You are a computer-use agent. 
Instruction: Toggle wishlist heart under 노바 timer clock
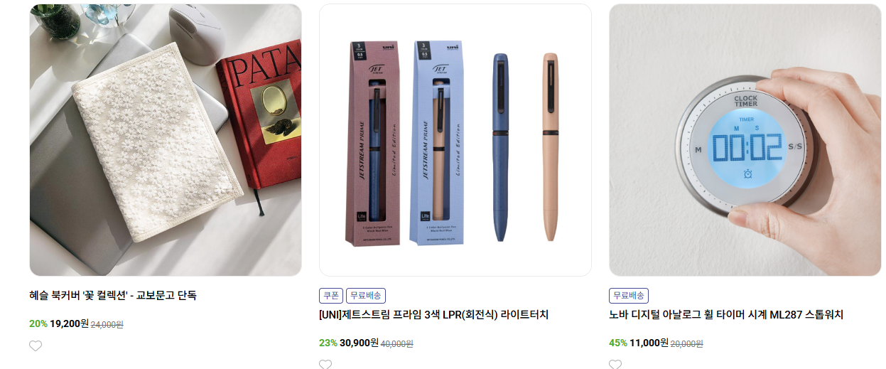point(615,364)
